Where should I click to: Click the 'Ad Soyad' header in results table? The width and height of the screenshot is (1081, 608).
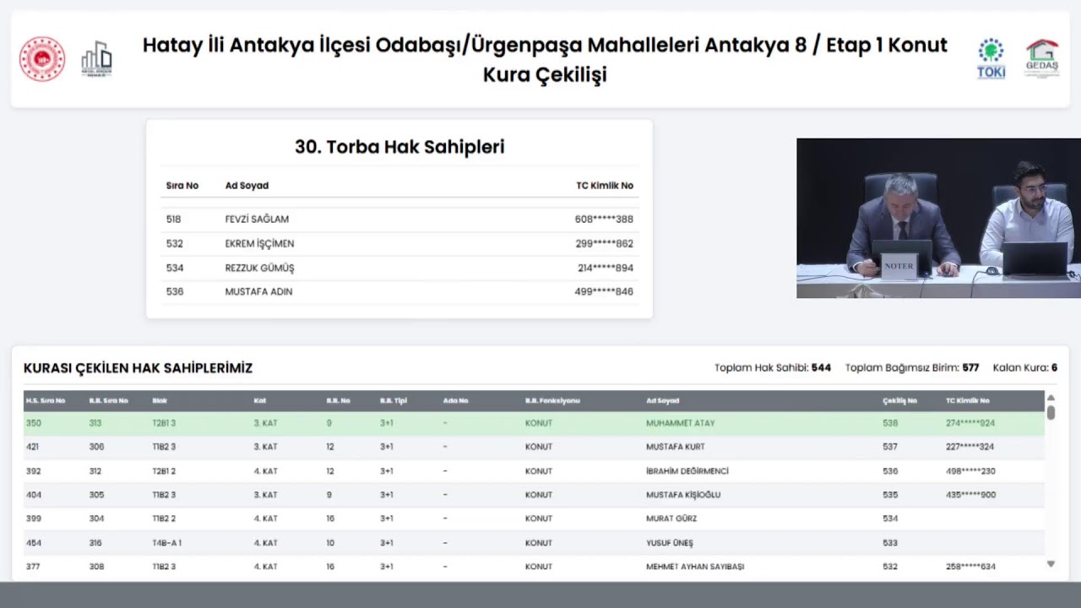[x=662, y=401]
